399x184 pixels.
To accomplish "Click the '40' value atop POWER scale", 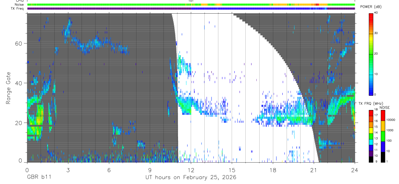I will coord(376,13).
